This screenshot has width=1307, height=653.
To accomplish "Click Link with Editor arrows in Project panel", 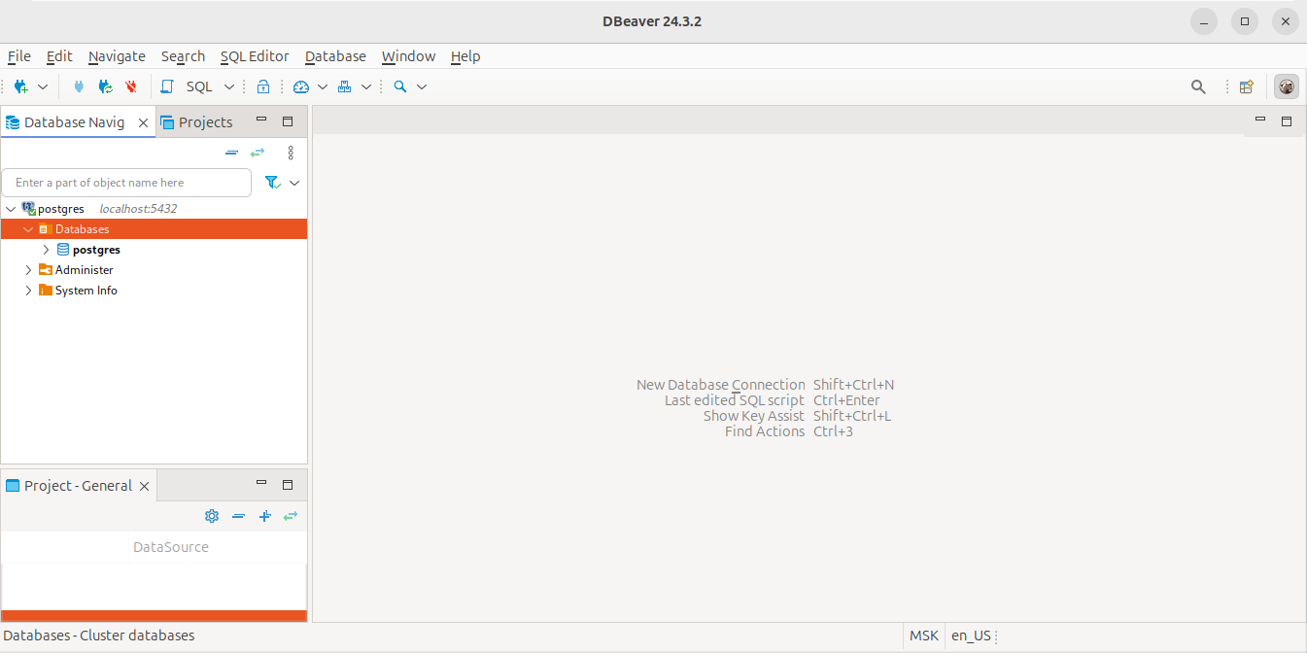I will coord(291,516).
